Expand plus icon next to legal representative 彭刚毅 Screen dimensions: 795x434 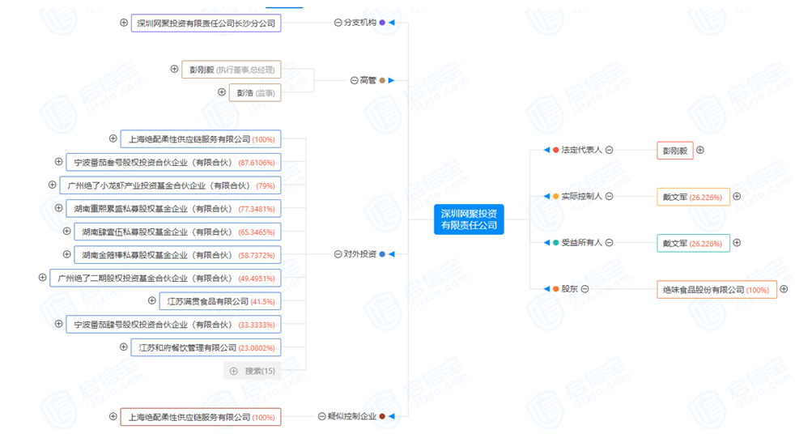click(700, 150)
